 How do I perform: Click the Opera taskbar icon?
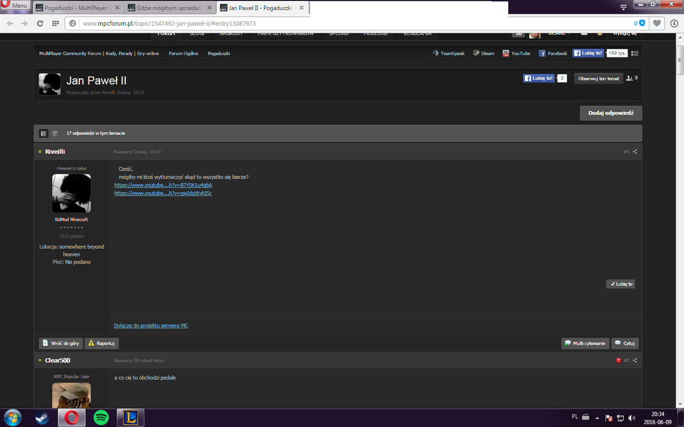pos(72,418)
